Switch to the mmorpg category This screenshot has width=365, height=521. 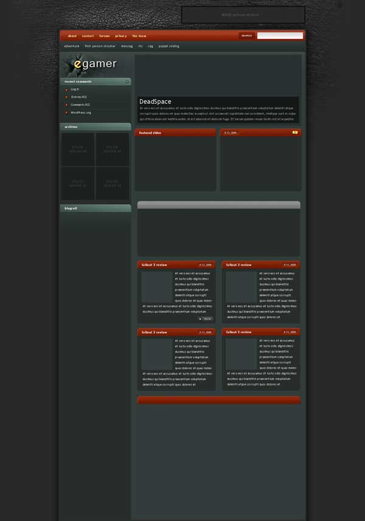[127, 46]
